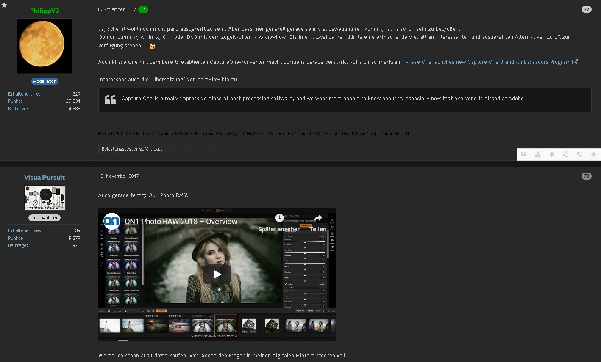This screenshot has height=362, width=601.
Task: Click the Moderator rank badge
Action: (x=45, y=81)
